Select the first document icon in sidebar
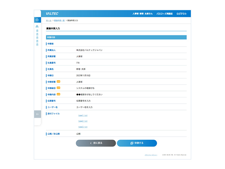 pyautogui.click(x=37, y=31)
